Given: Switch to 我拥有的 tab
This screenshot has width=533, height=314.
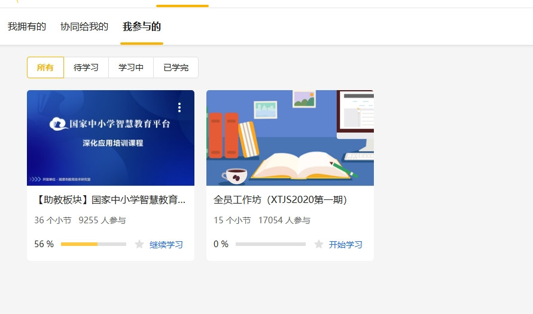Looking at the screenshot, I should (27, 26).
